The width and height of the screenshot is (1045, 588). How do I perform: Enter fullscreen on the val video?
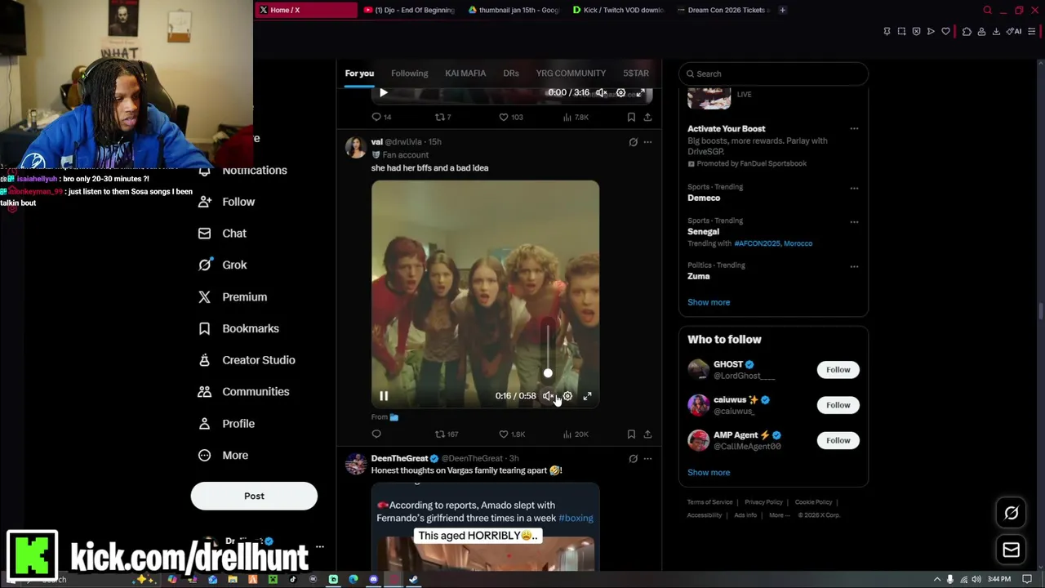tap(587, 396)
